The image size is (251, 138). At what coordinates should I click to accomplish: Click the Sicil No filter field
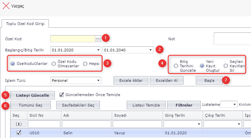[x=44, y=124]
